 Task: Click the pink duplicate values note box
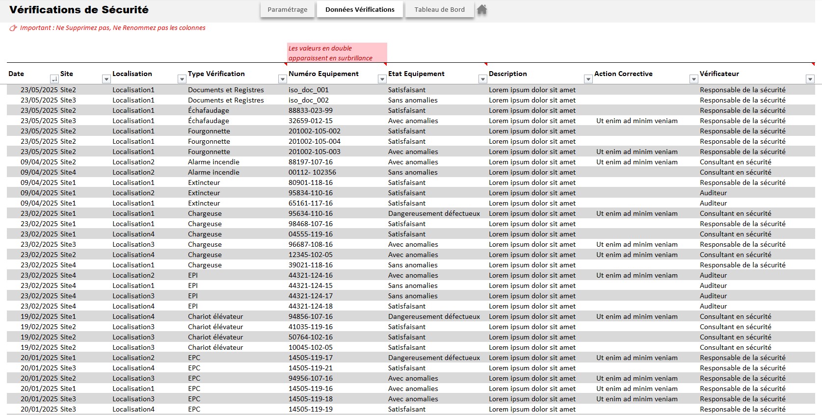pos(337,53)
